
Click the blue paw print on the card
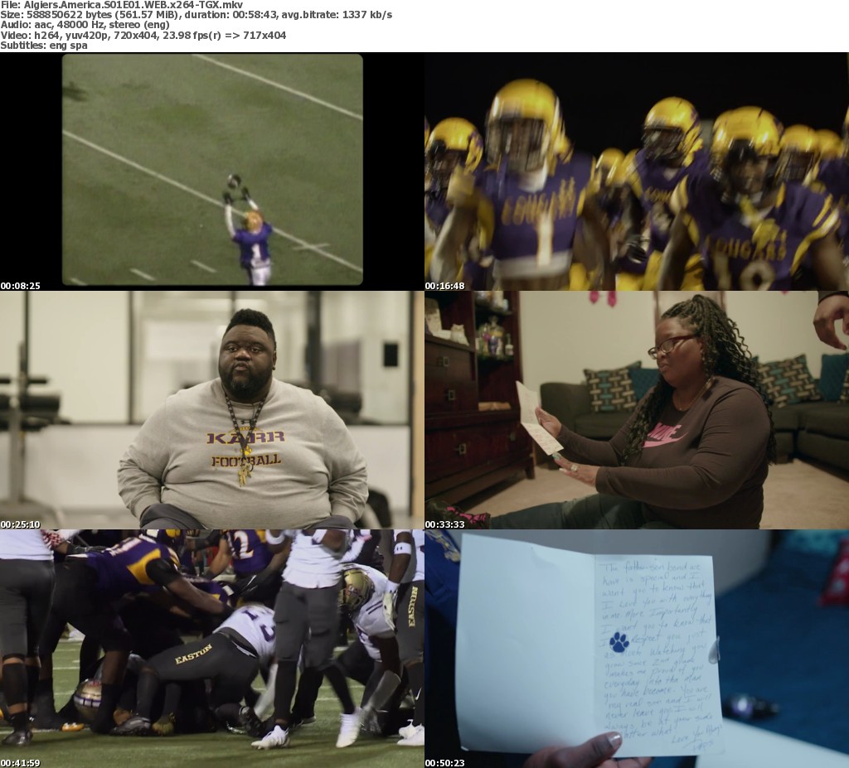point(619,641)
